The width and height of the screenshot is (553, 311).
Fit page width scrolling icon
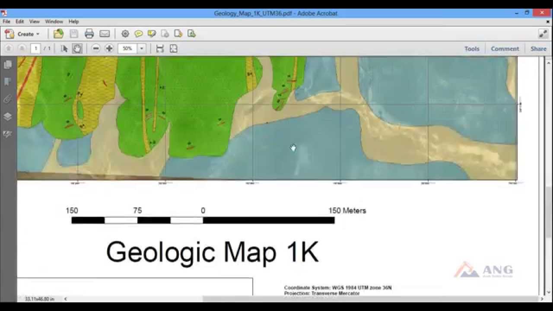click(x=160, y=48)
